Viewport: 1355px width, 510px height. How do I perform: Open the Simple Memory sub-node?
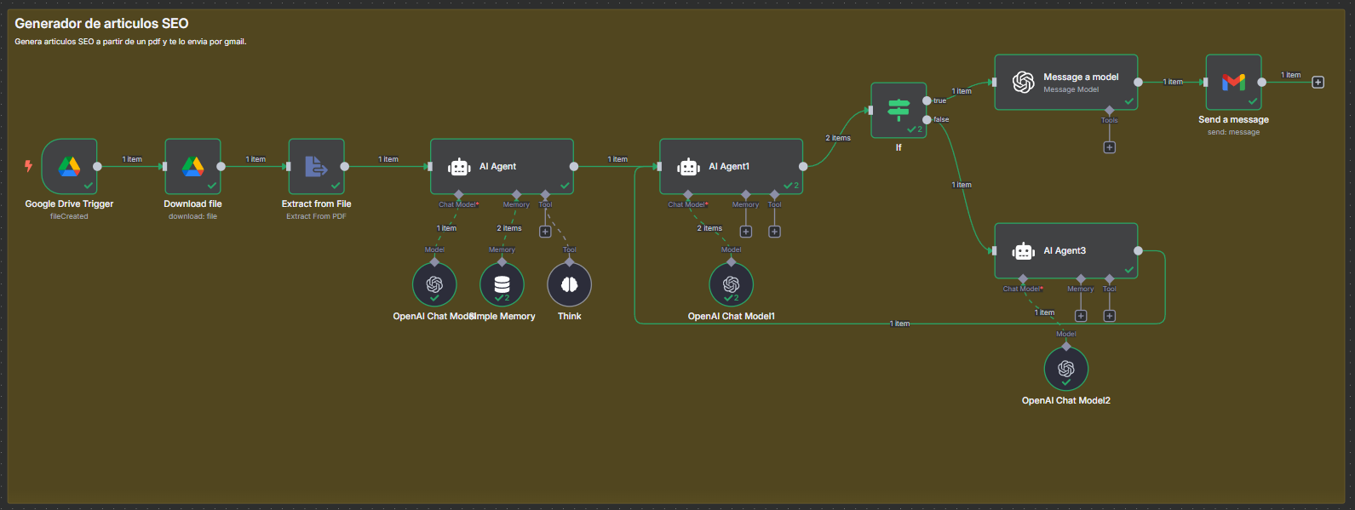click(502, 284)
